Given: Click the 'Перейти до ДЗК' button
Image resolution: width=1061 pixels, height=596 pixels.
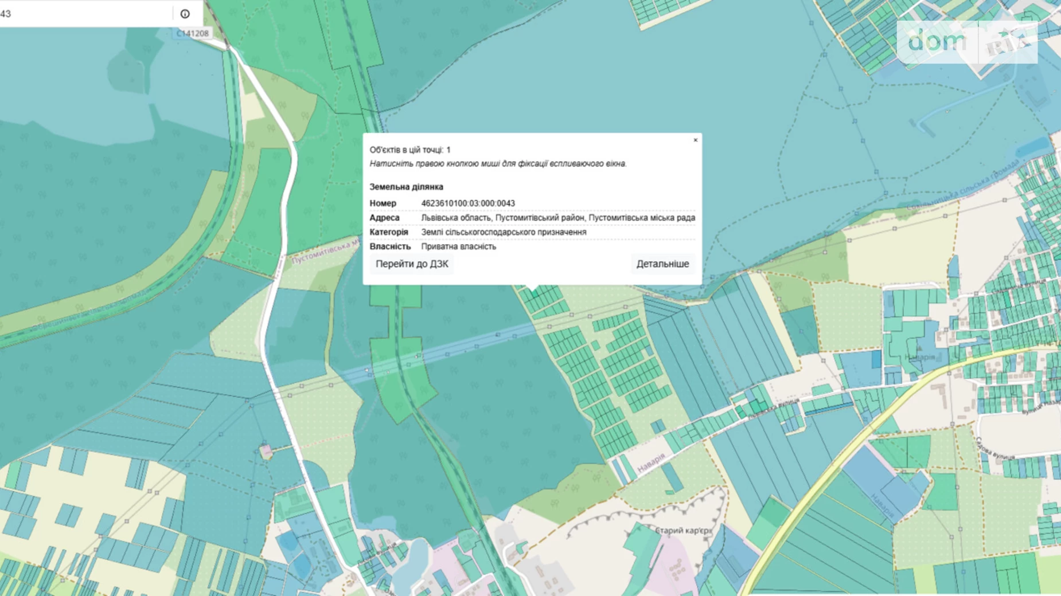Looking at the screenshot, I should click(412, 264).
